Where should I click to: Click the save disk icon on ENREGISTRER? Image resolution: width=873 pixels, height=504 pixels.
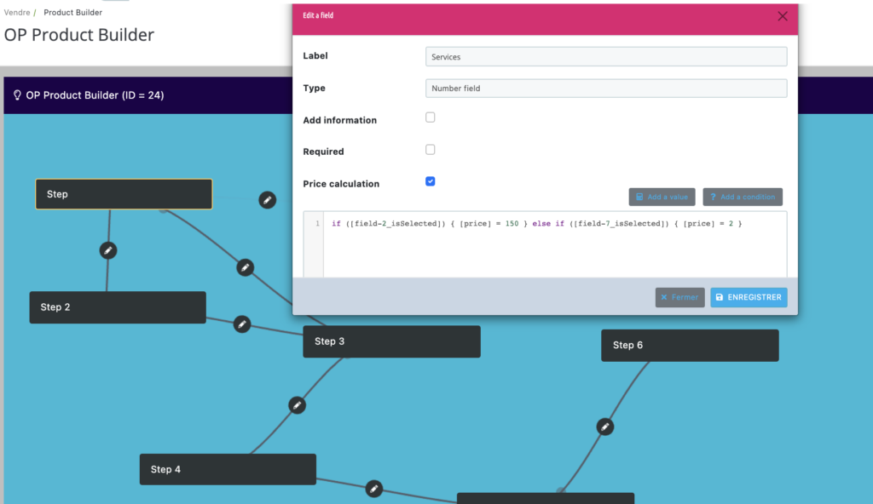point(720,297)
